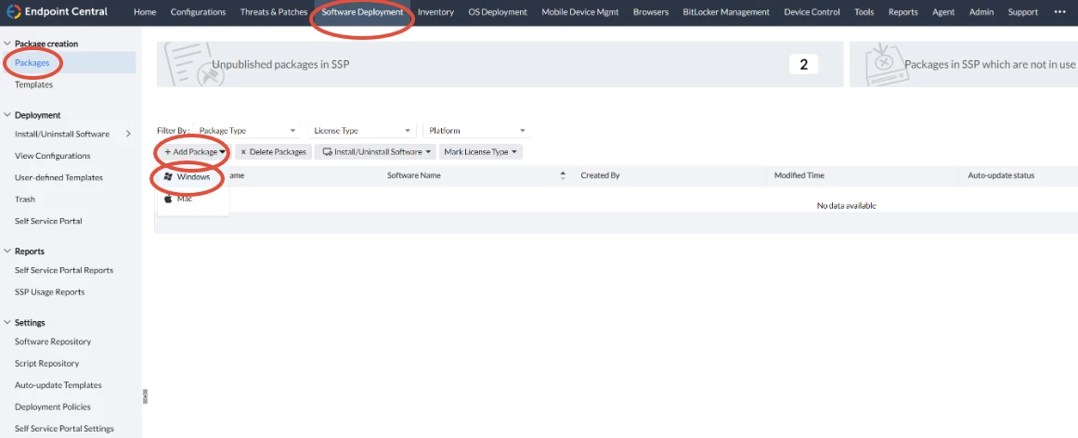This screenshot has height=438, width=1078.
Task: Switch to OS Deployment tab
Action: (498, 12)
